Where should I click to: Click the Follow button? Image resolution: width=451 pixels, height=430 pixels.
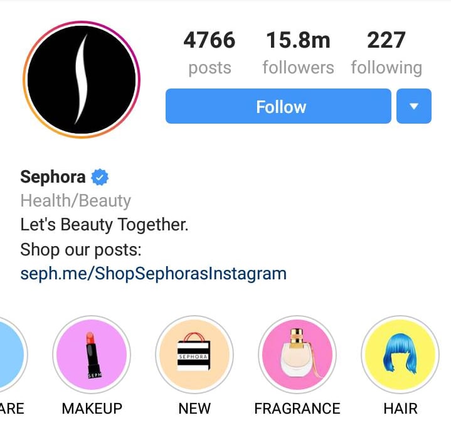(x=279, y=106)
